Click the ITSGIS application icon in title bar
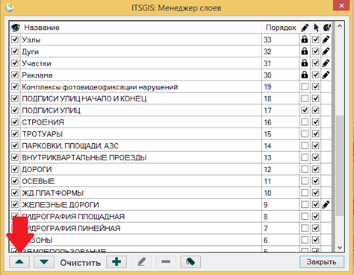 coord(10,7)
